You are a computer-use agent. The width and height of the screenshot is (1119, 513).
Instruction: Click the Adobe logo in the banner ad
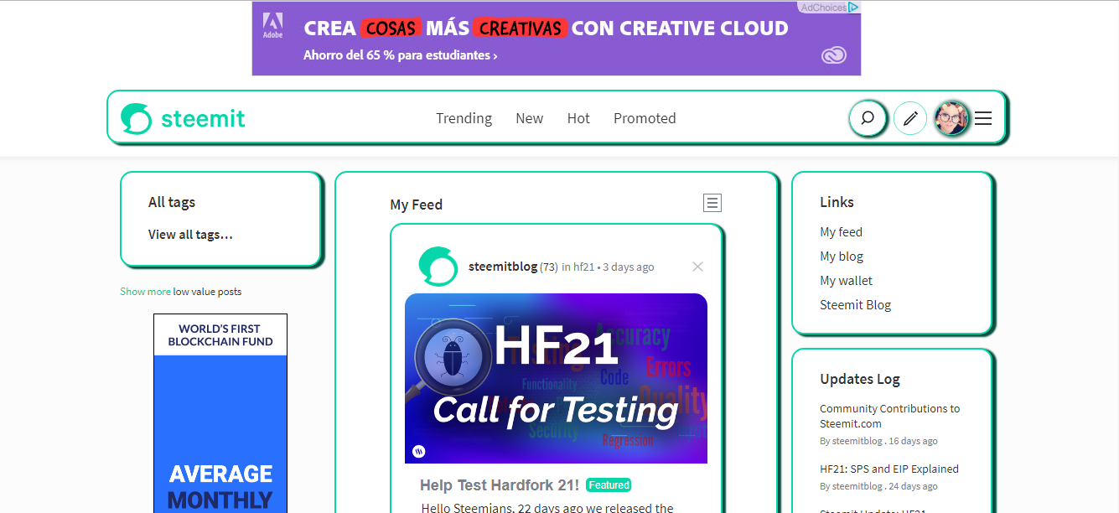pos(273,26)
